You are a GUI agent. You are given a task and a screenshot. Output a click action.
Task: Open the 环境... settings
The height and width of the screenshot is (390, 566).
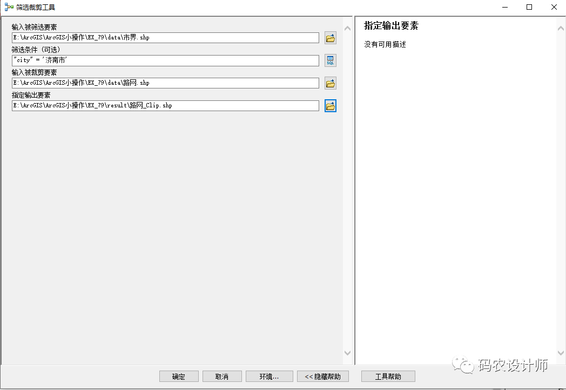pyautogui.click(x=269, y=377)
